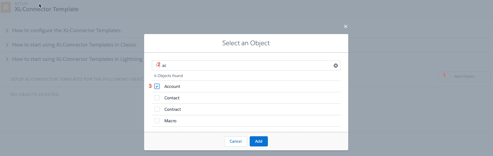Select the Account row label
Image resolution: width=493 pixels, height=156 pixels.
pos(172,87)
